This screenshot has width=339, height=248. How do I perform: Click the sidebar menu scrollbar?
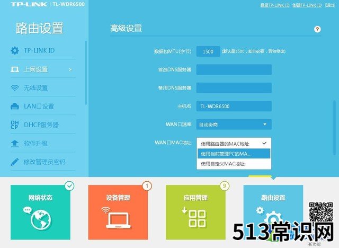pos(86,73)
